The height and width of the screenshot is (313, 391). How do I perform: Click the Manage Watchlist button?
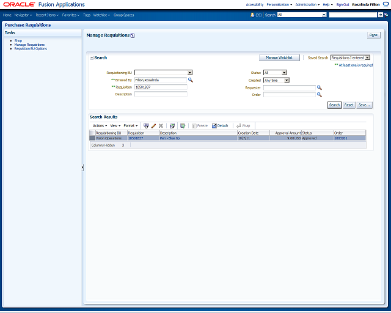[279, 57]
